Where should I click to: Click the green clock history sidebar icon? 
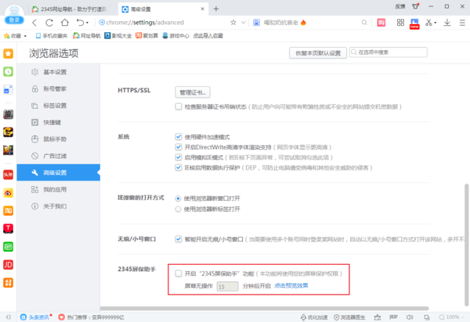[8, 71]
